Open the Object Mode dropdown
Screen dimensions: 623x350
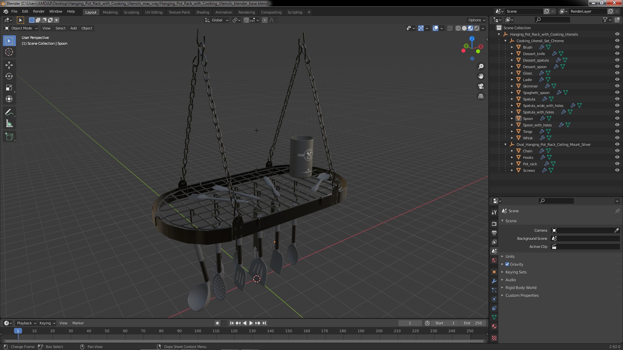pyautogui.click(x=21, y=28)
